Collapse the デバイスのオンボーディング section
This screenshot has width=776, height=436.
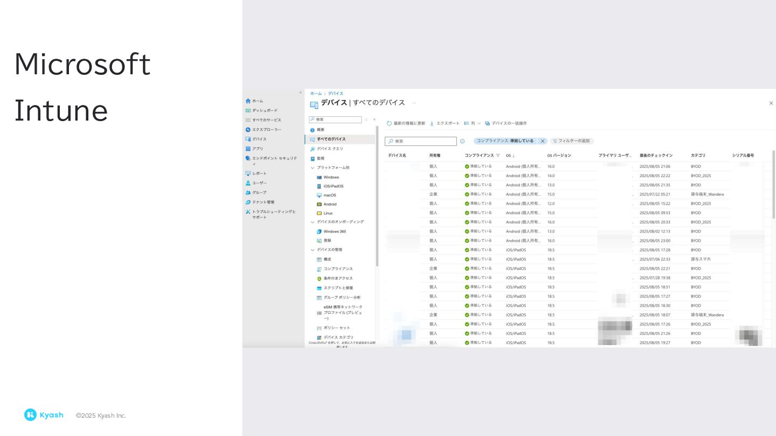coord(313,222)
